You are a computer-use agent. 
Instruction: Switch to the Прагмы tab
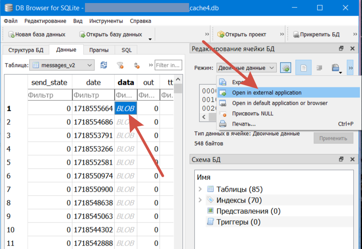tap(99, 50)
